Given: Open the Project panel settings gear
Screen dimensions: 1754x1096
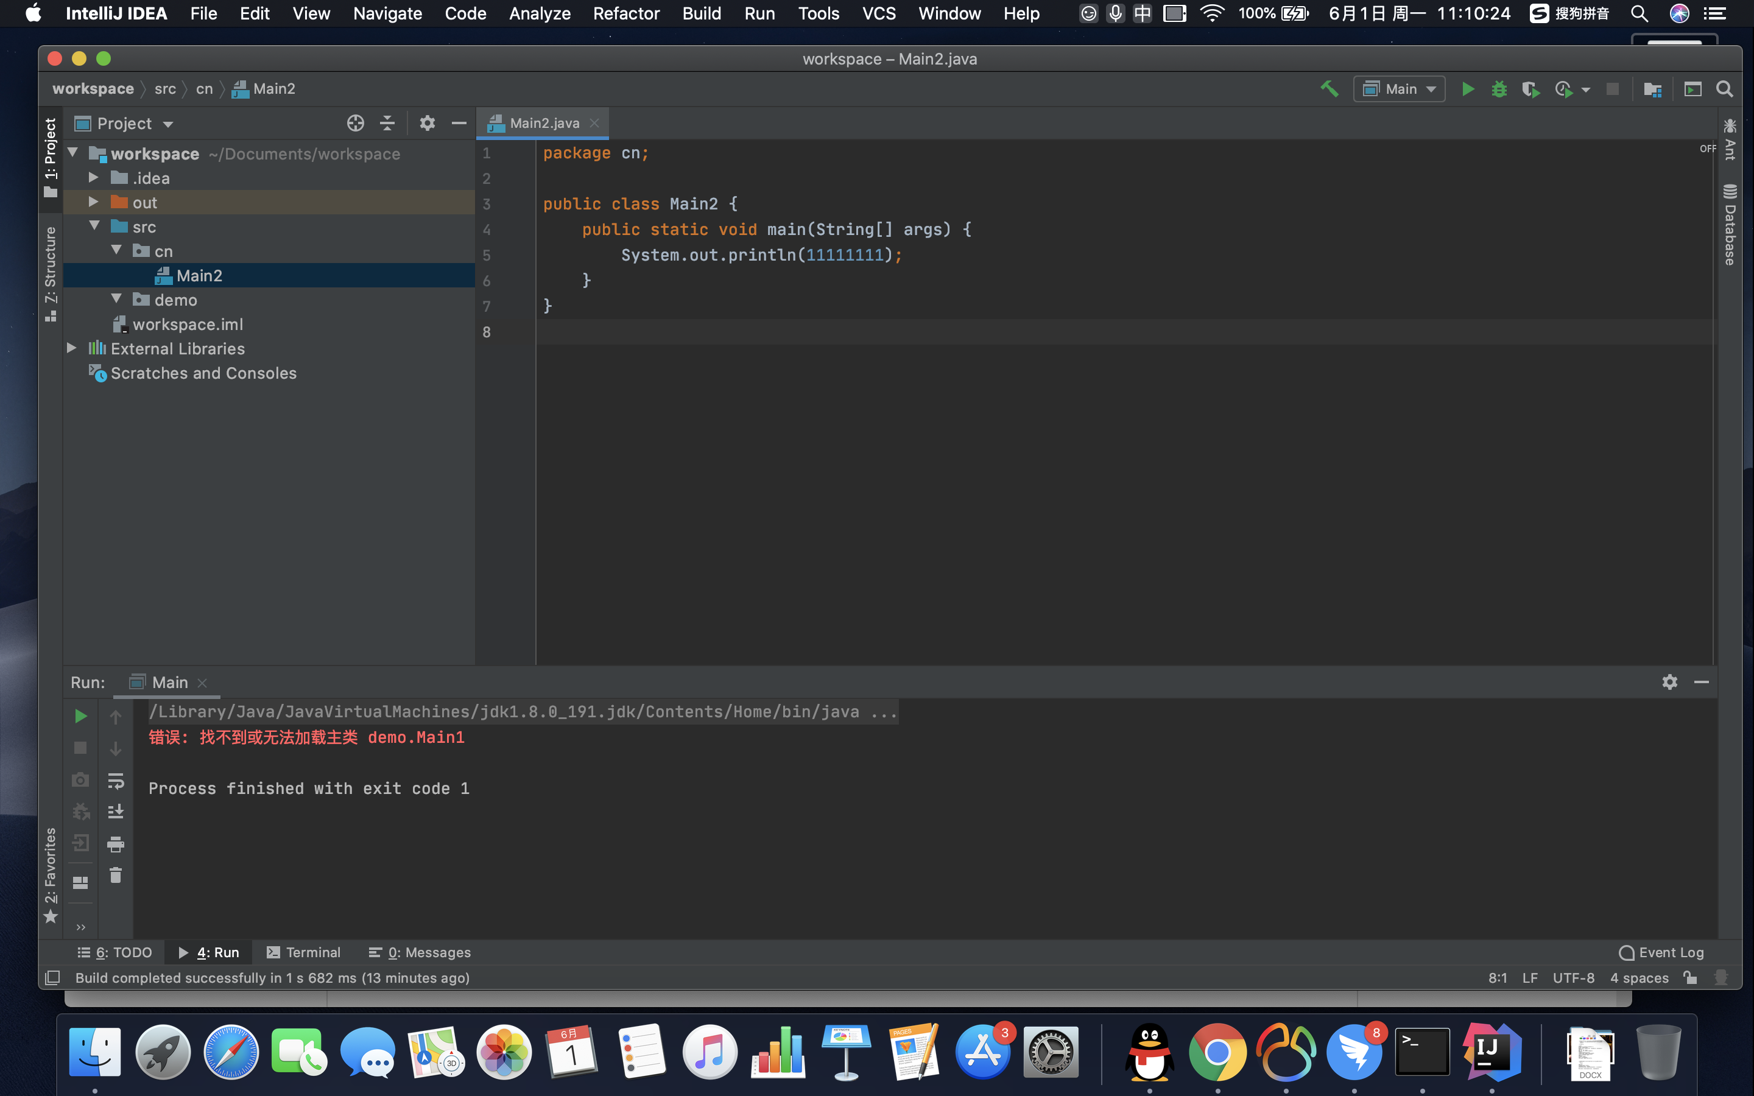Looking at the screenshot, I should [427, 123].
